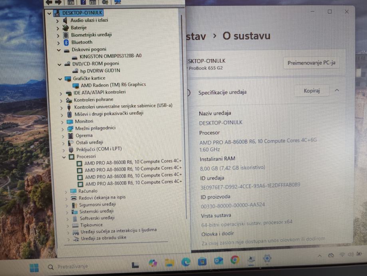Image resolution: width=367 pixels, height=276 pixels.
Task: Select the Biometrijski uređaji icon
Action: [66, 35]
